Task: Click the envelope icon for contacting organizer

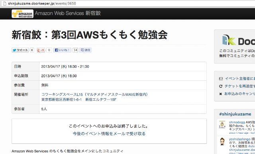Action: pyautogui.click(x=221, y=79)
